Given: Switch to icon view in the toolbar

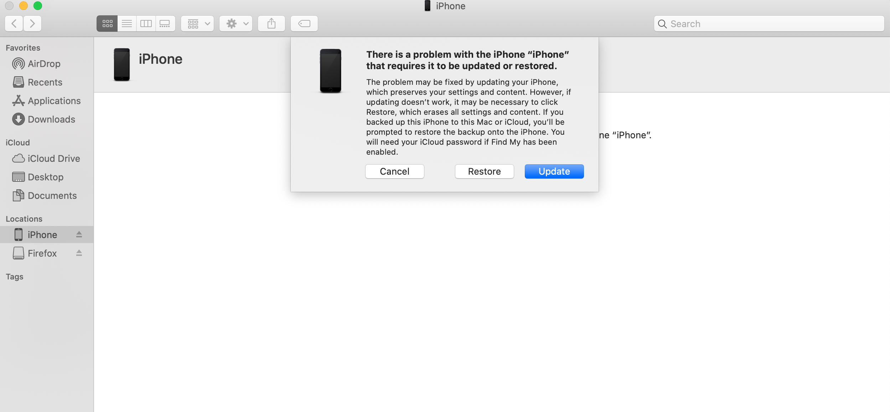Looking at the screenshot, I should [x=107, y=24].
